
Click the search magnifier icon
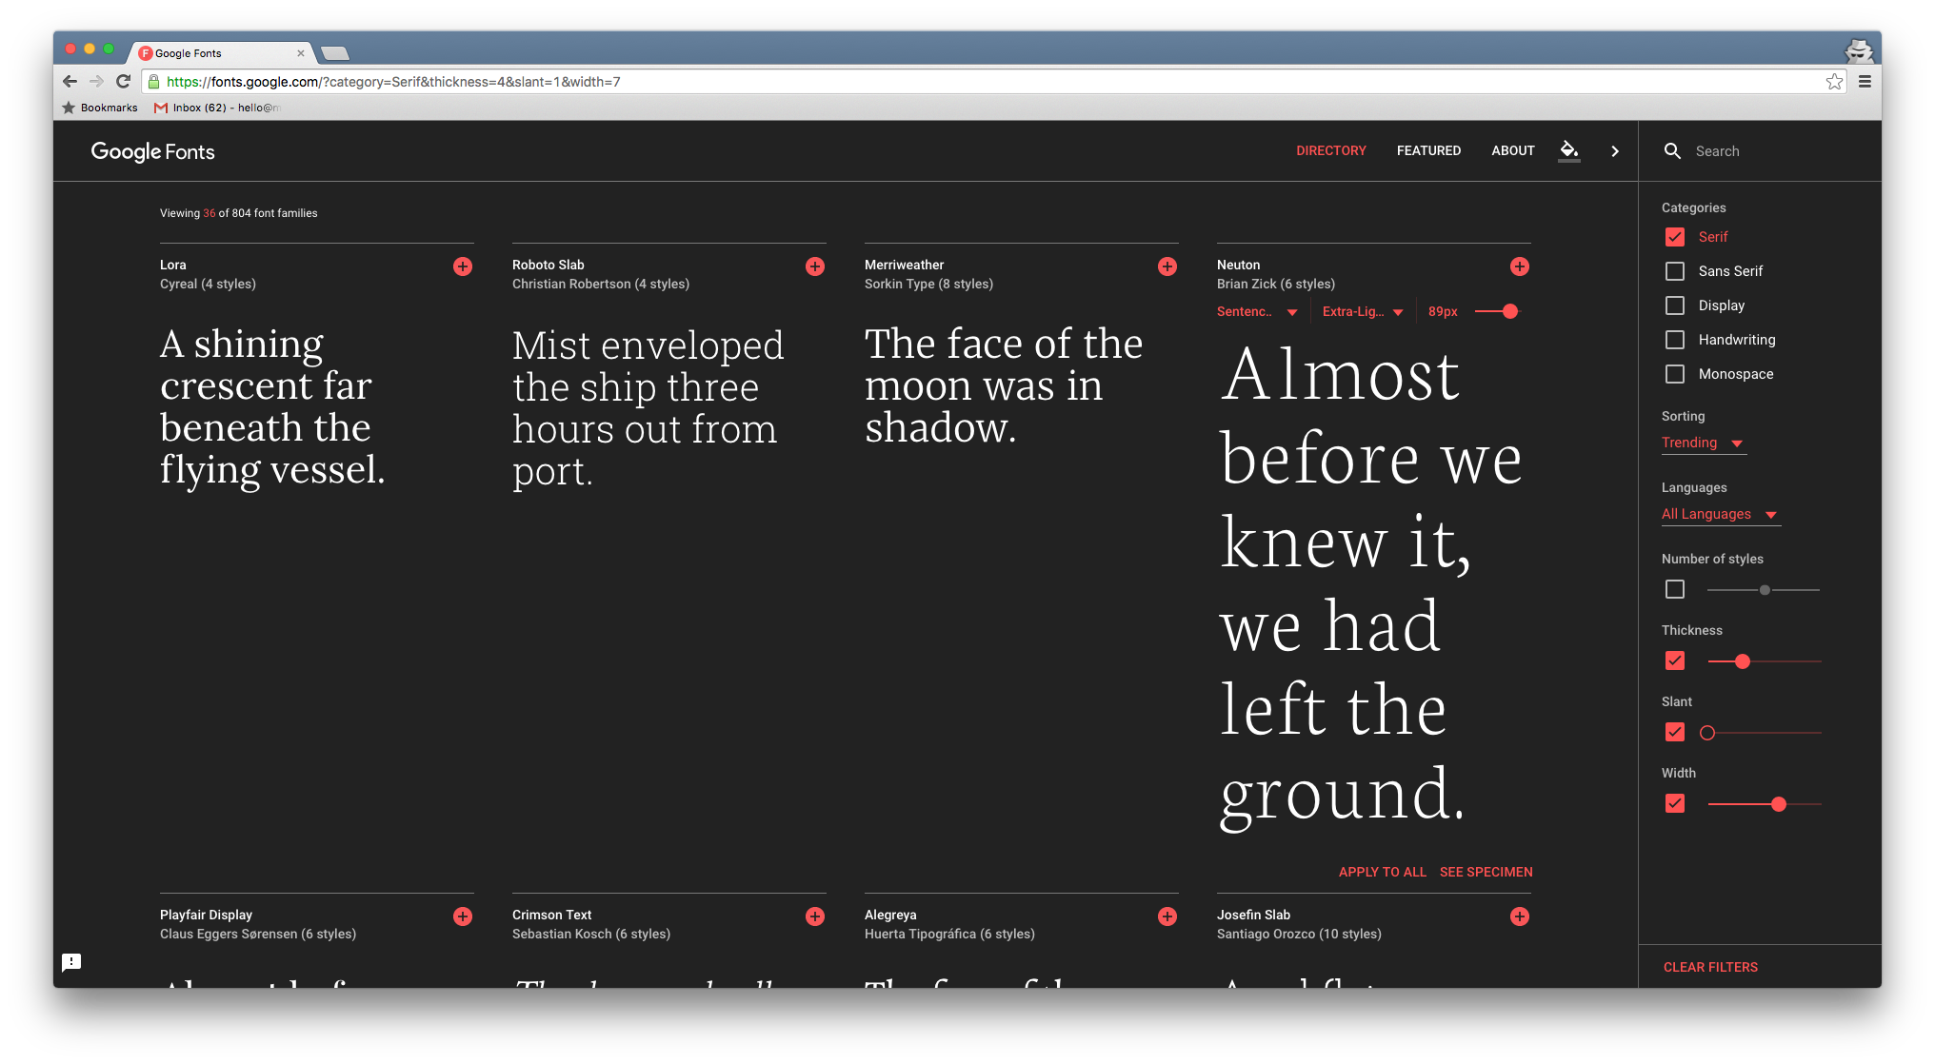1672,151
